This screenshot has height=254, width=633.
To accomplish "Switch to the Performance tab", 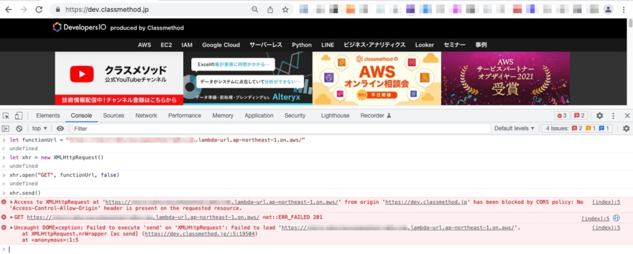I will coord(185,116).
